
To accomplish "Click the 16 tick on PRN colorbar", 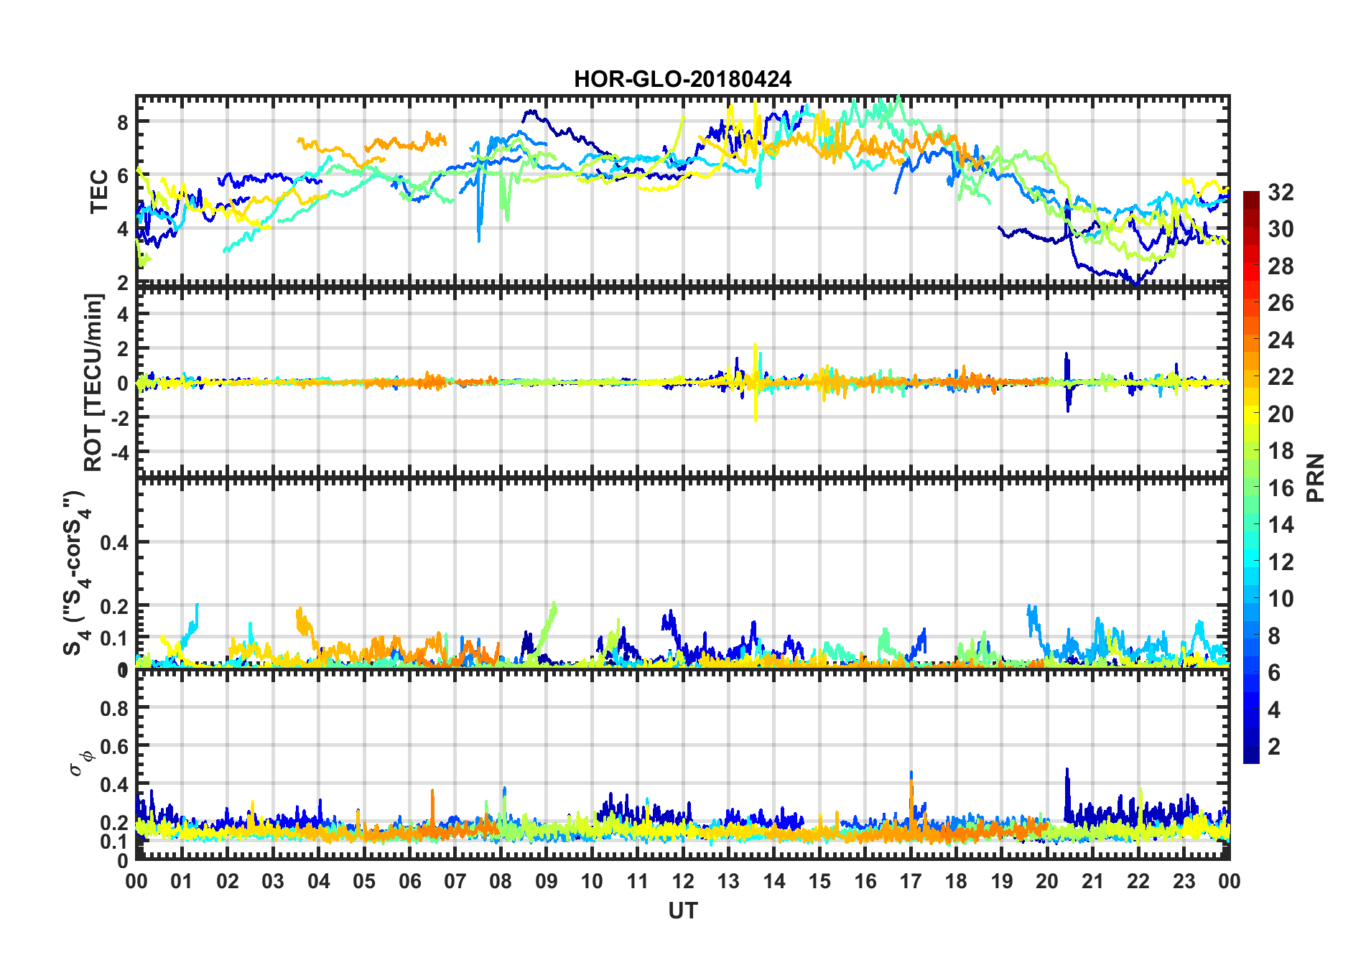I will point(1281,488).
